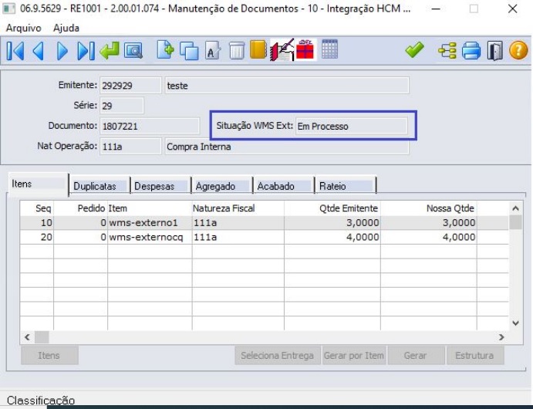The width and height of the screenshot is (533, 409).
Task: Click the Natureza Fiscal column header
Action: (x=238, y=208)
